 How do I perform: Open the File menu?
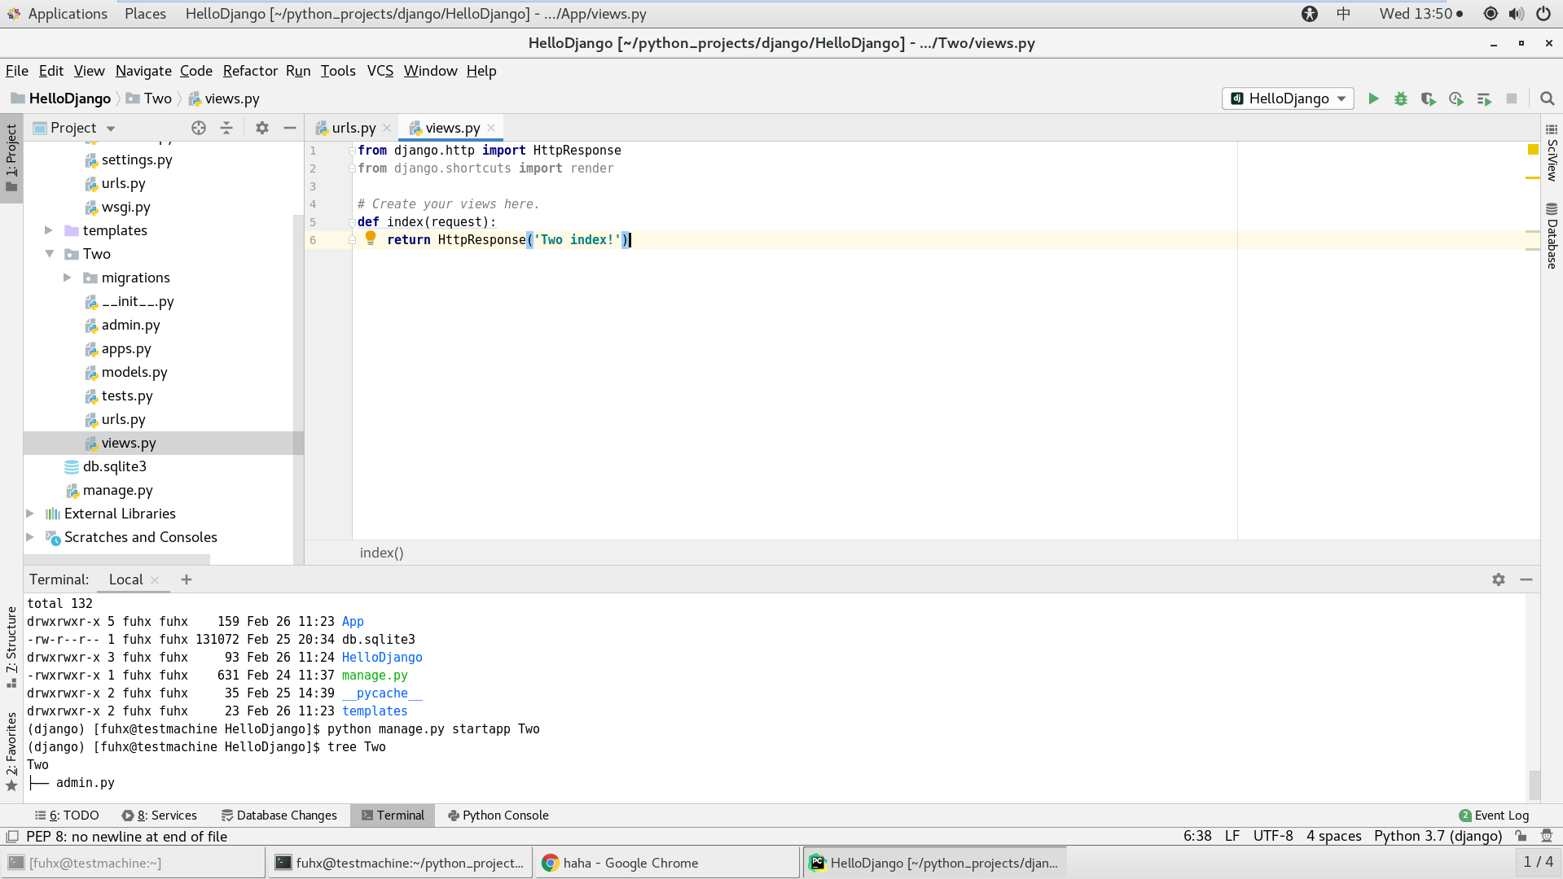coord(17,71)
